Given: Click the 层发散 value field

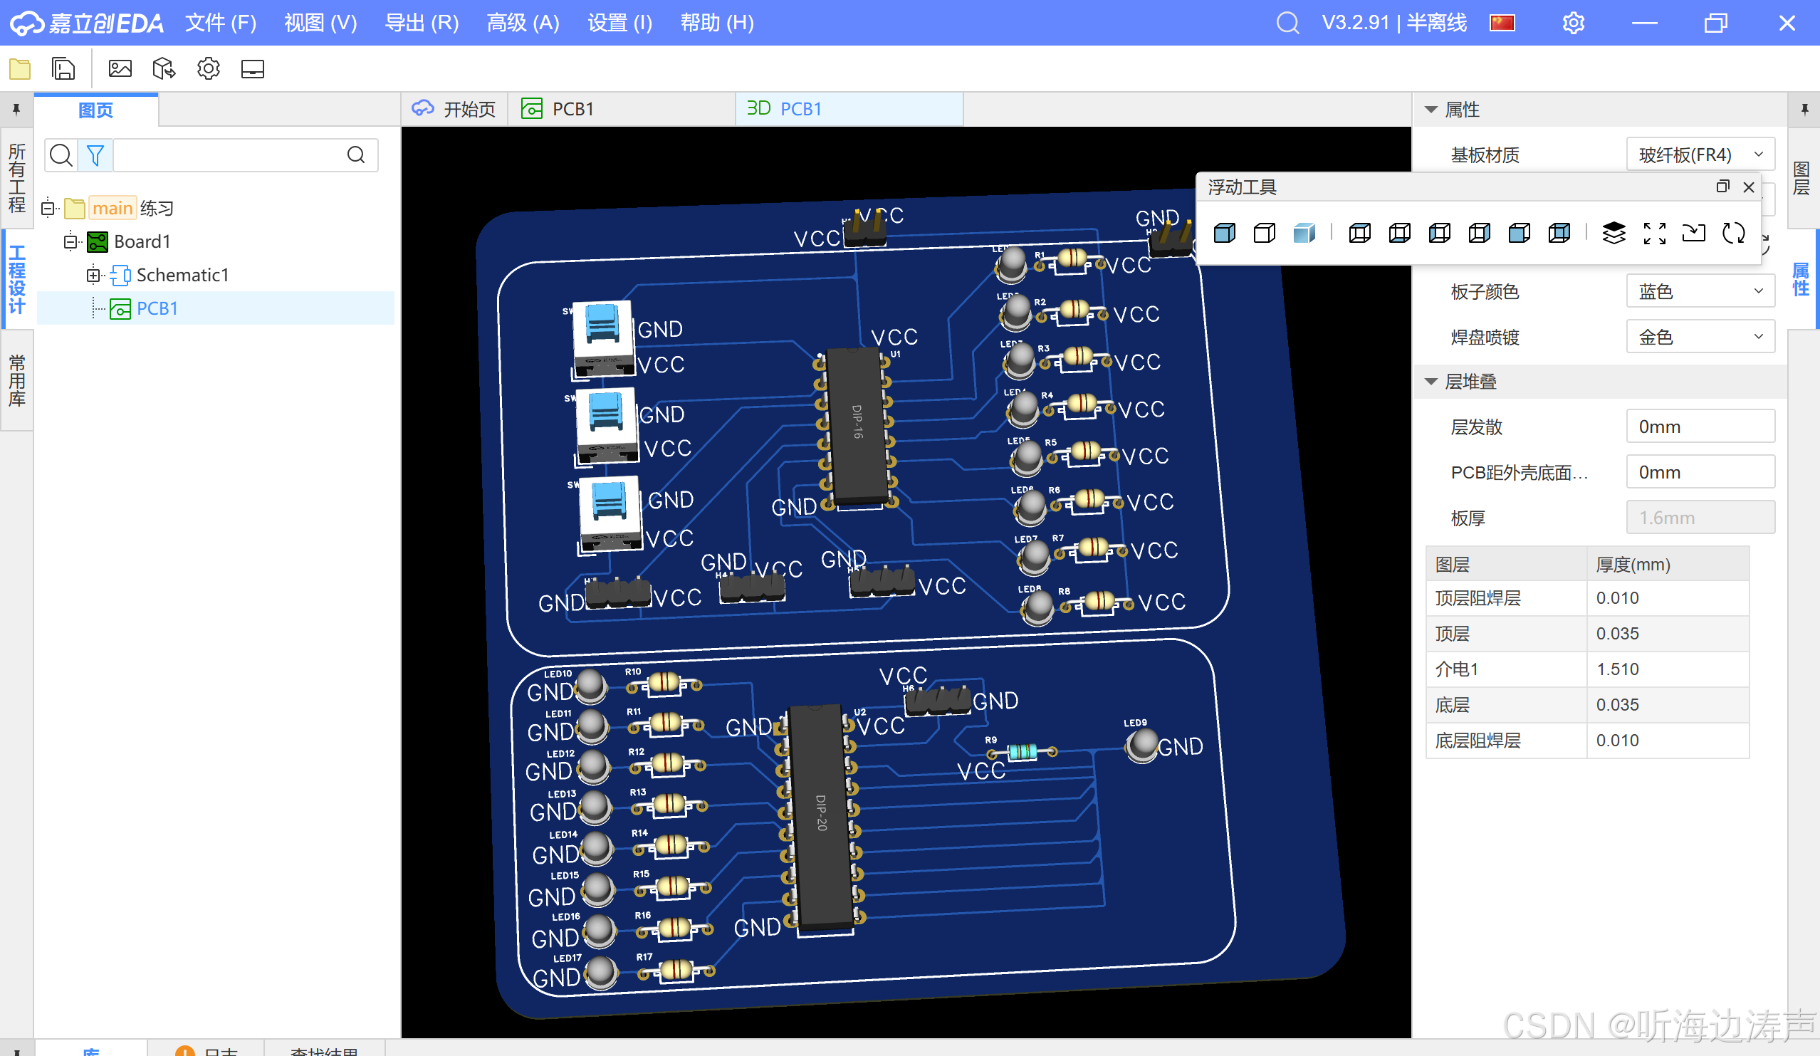Looking at the screenshot, I should click(x=1700, y=427).
